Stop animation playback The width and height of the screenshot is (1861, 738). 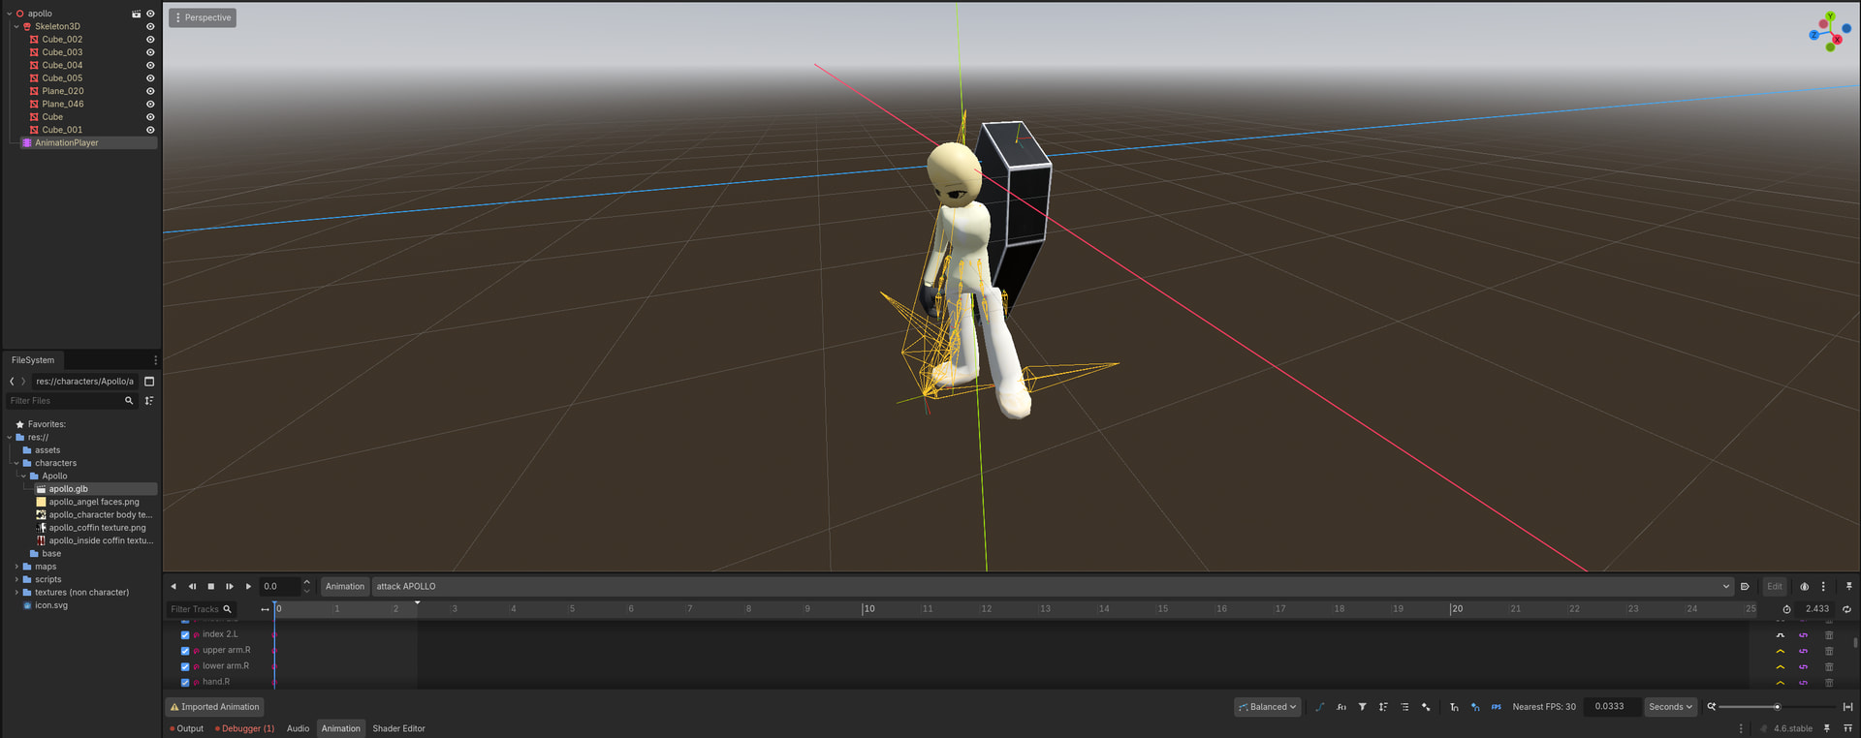pyautogui.click(x=210, y=587)
